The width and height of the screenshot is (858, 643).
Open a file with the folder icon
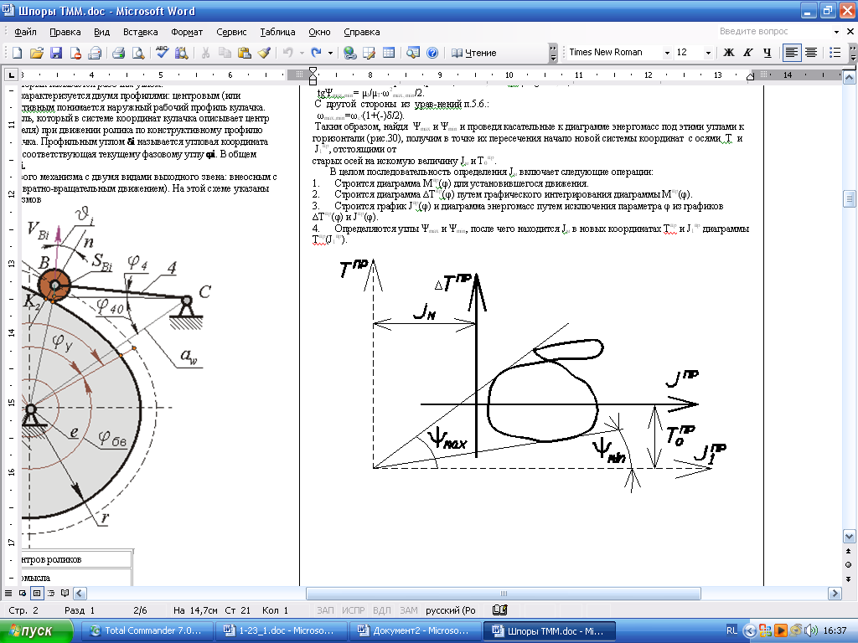[x=36, y=53]
